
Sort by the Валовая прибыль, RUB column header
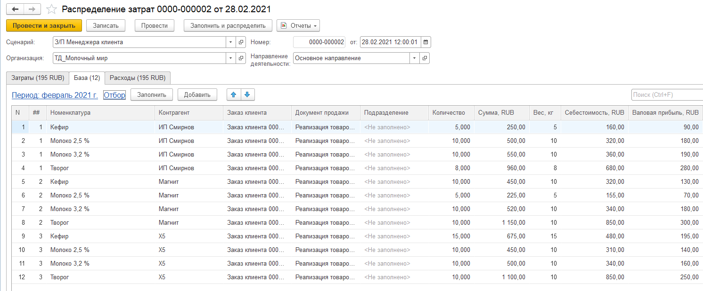pos(665,113)
